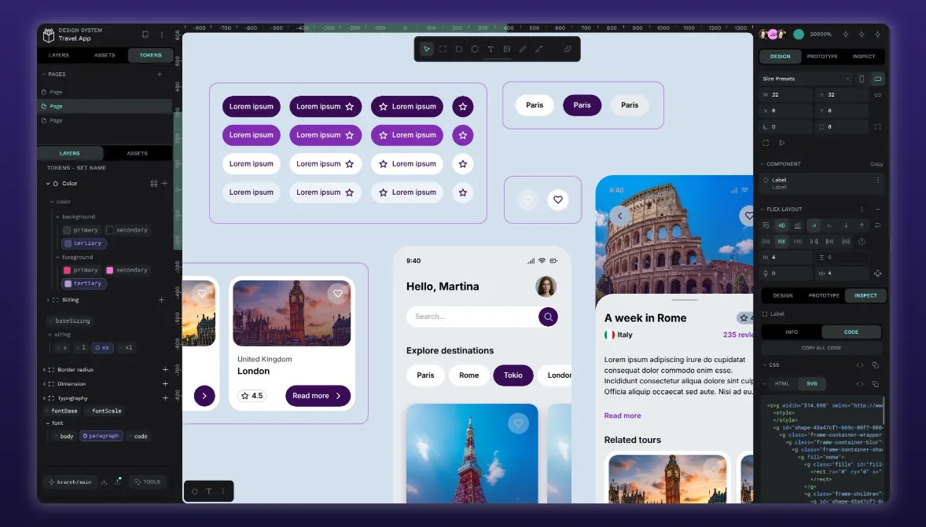This screenshot has height=527, width=926.
Task: Choose portrait orientation icon beside Size Presets
Action: [x=862, y=79]
